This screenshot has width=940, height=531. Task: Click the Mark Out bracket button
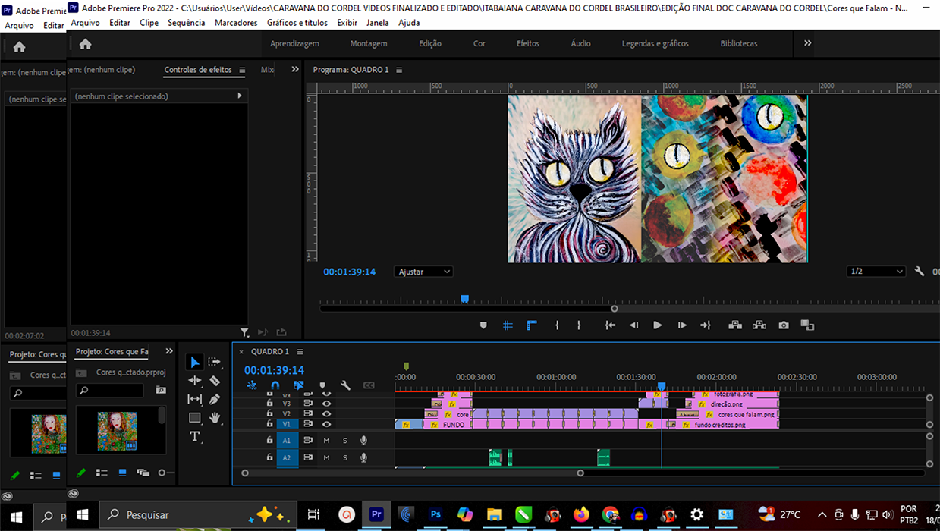[x=579, y=325]
